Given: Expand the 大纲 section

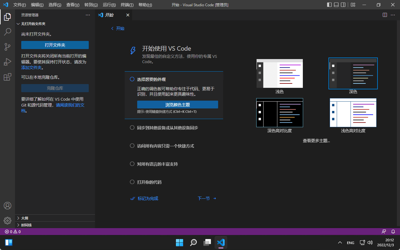Looking at the screenshot, I should click(x=55, y=218).
